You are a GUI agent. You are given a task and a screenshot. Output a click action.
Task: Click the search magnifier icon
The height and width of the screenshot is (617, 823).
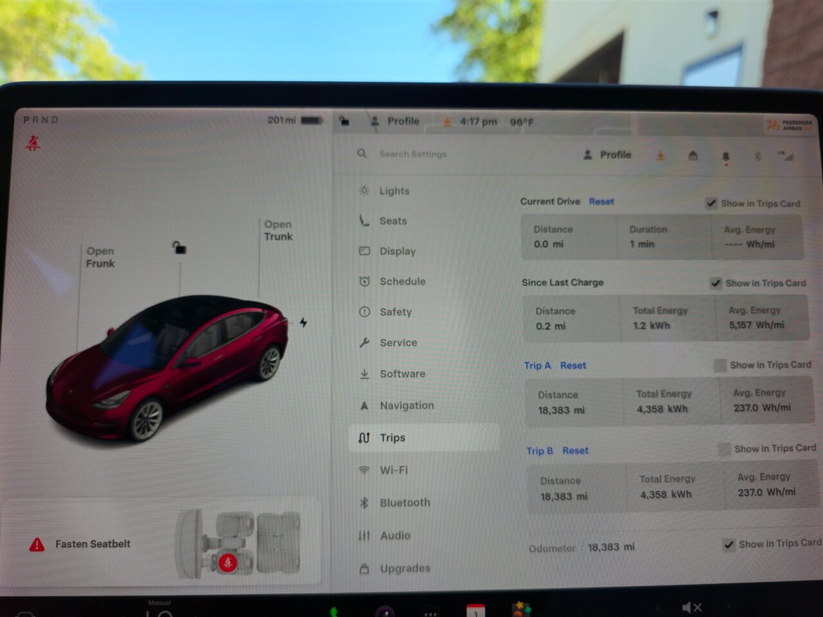click(362, 154)
